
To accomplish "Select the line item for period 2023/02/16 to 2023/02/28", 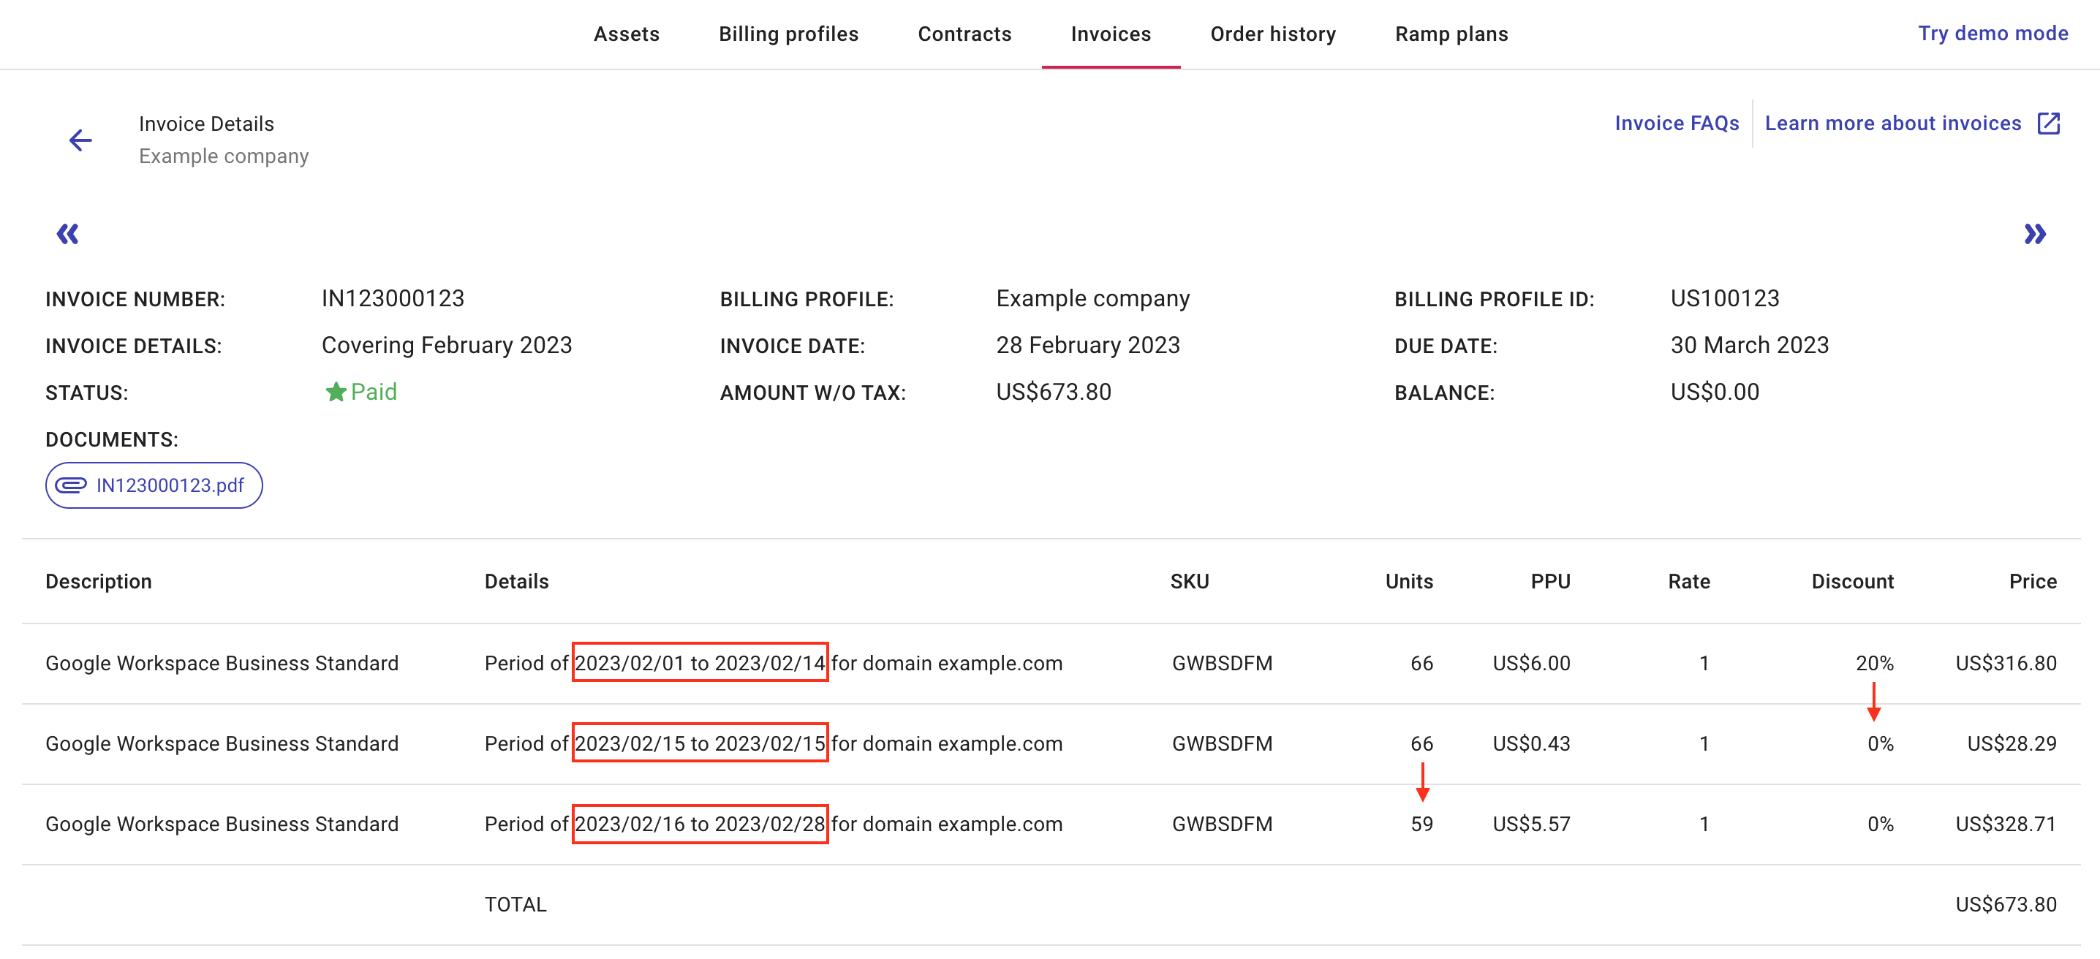I will (700, 824).
